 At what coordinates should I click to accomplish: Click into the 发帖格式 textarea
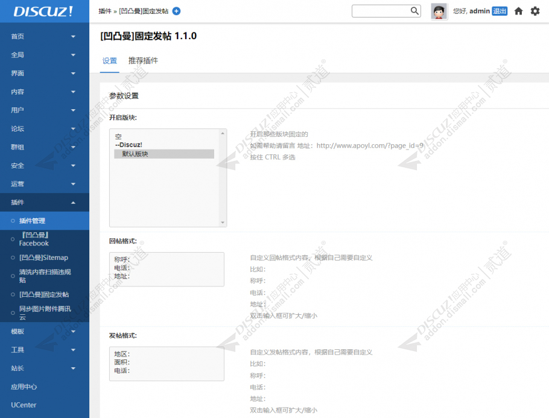[167, 364]
